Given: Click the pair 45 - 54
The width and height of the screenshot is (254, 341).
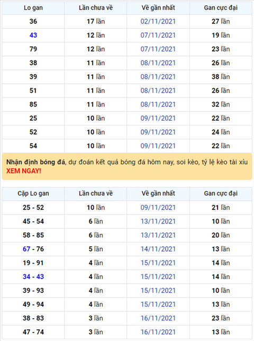Looking at the screenshot, I should tap(33, 221).
